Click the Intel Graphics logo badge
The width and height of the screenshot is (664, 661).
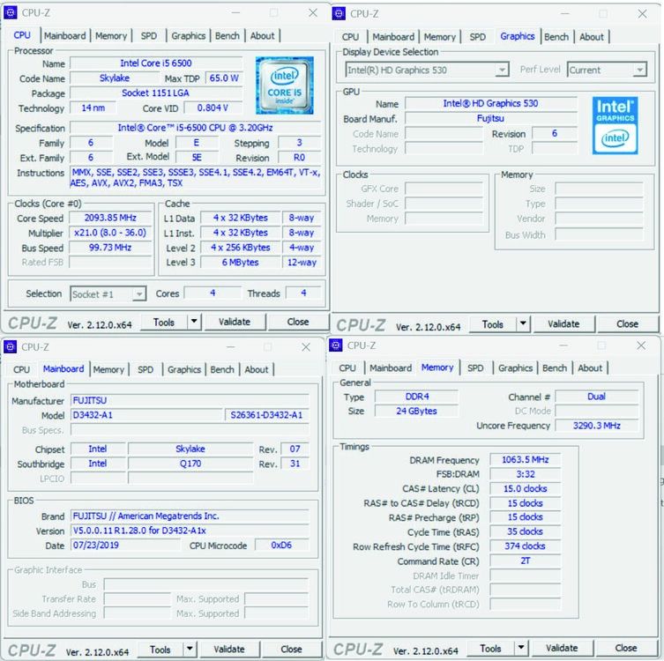[615, 126]
